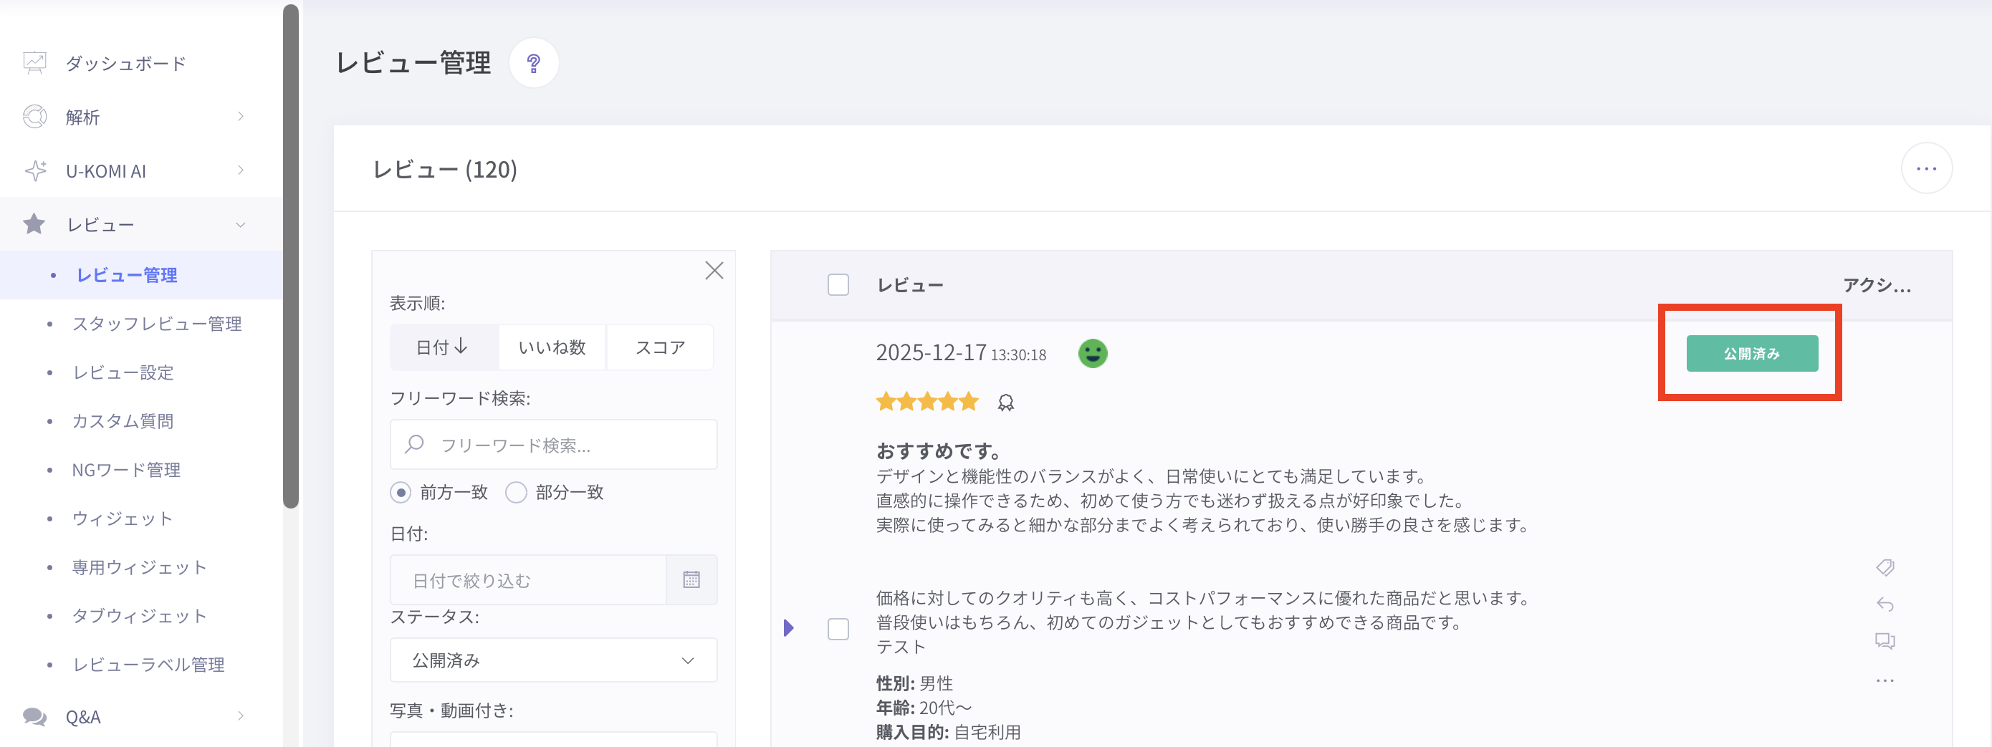Click review title おすすめです。

940,450
